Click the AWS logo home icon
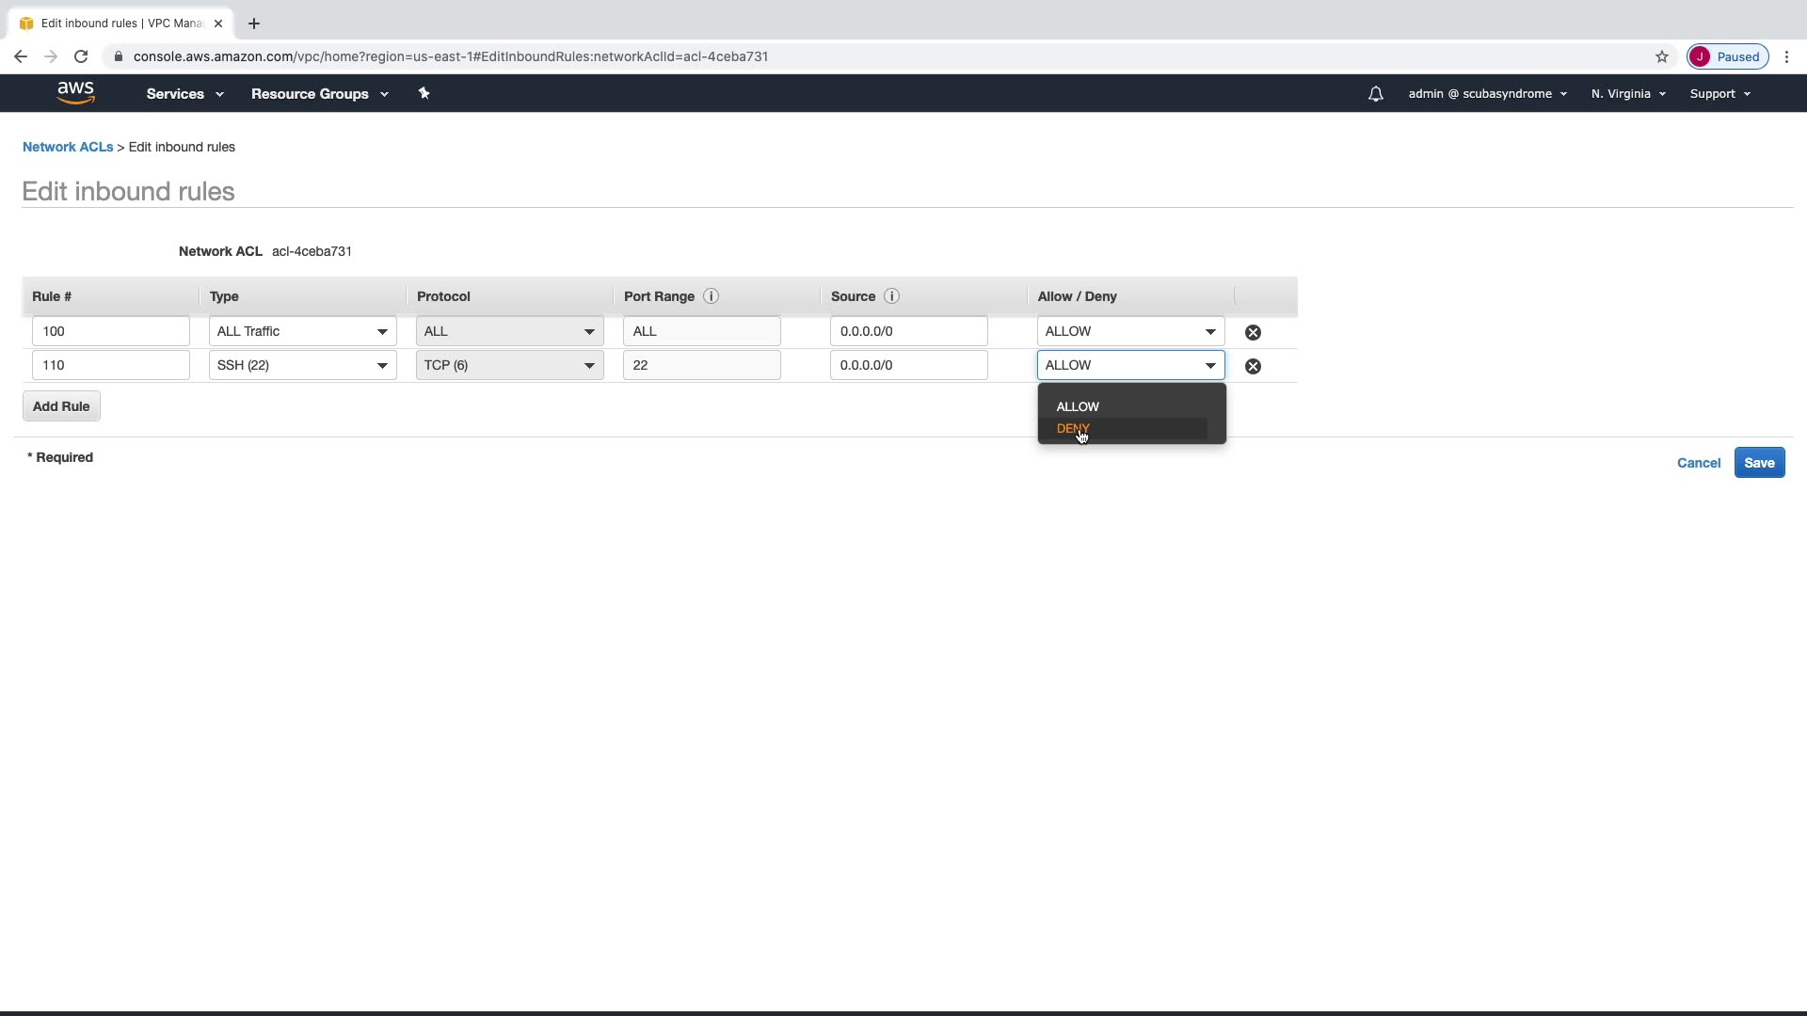Screen dimensions: 1807x1016 click(x=75, y=92)
